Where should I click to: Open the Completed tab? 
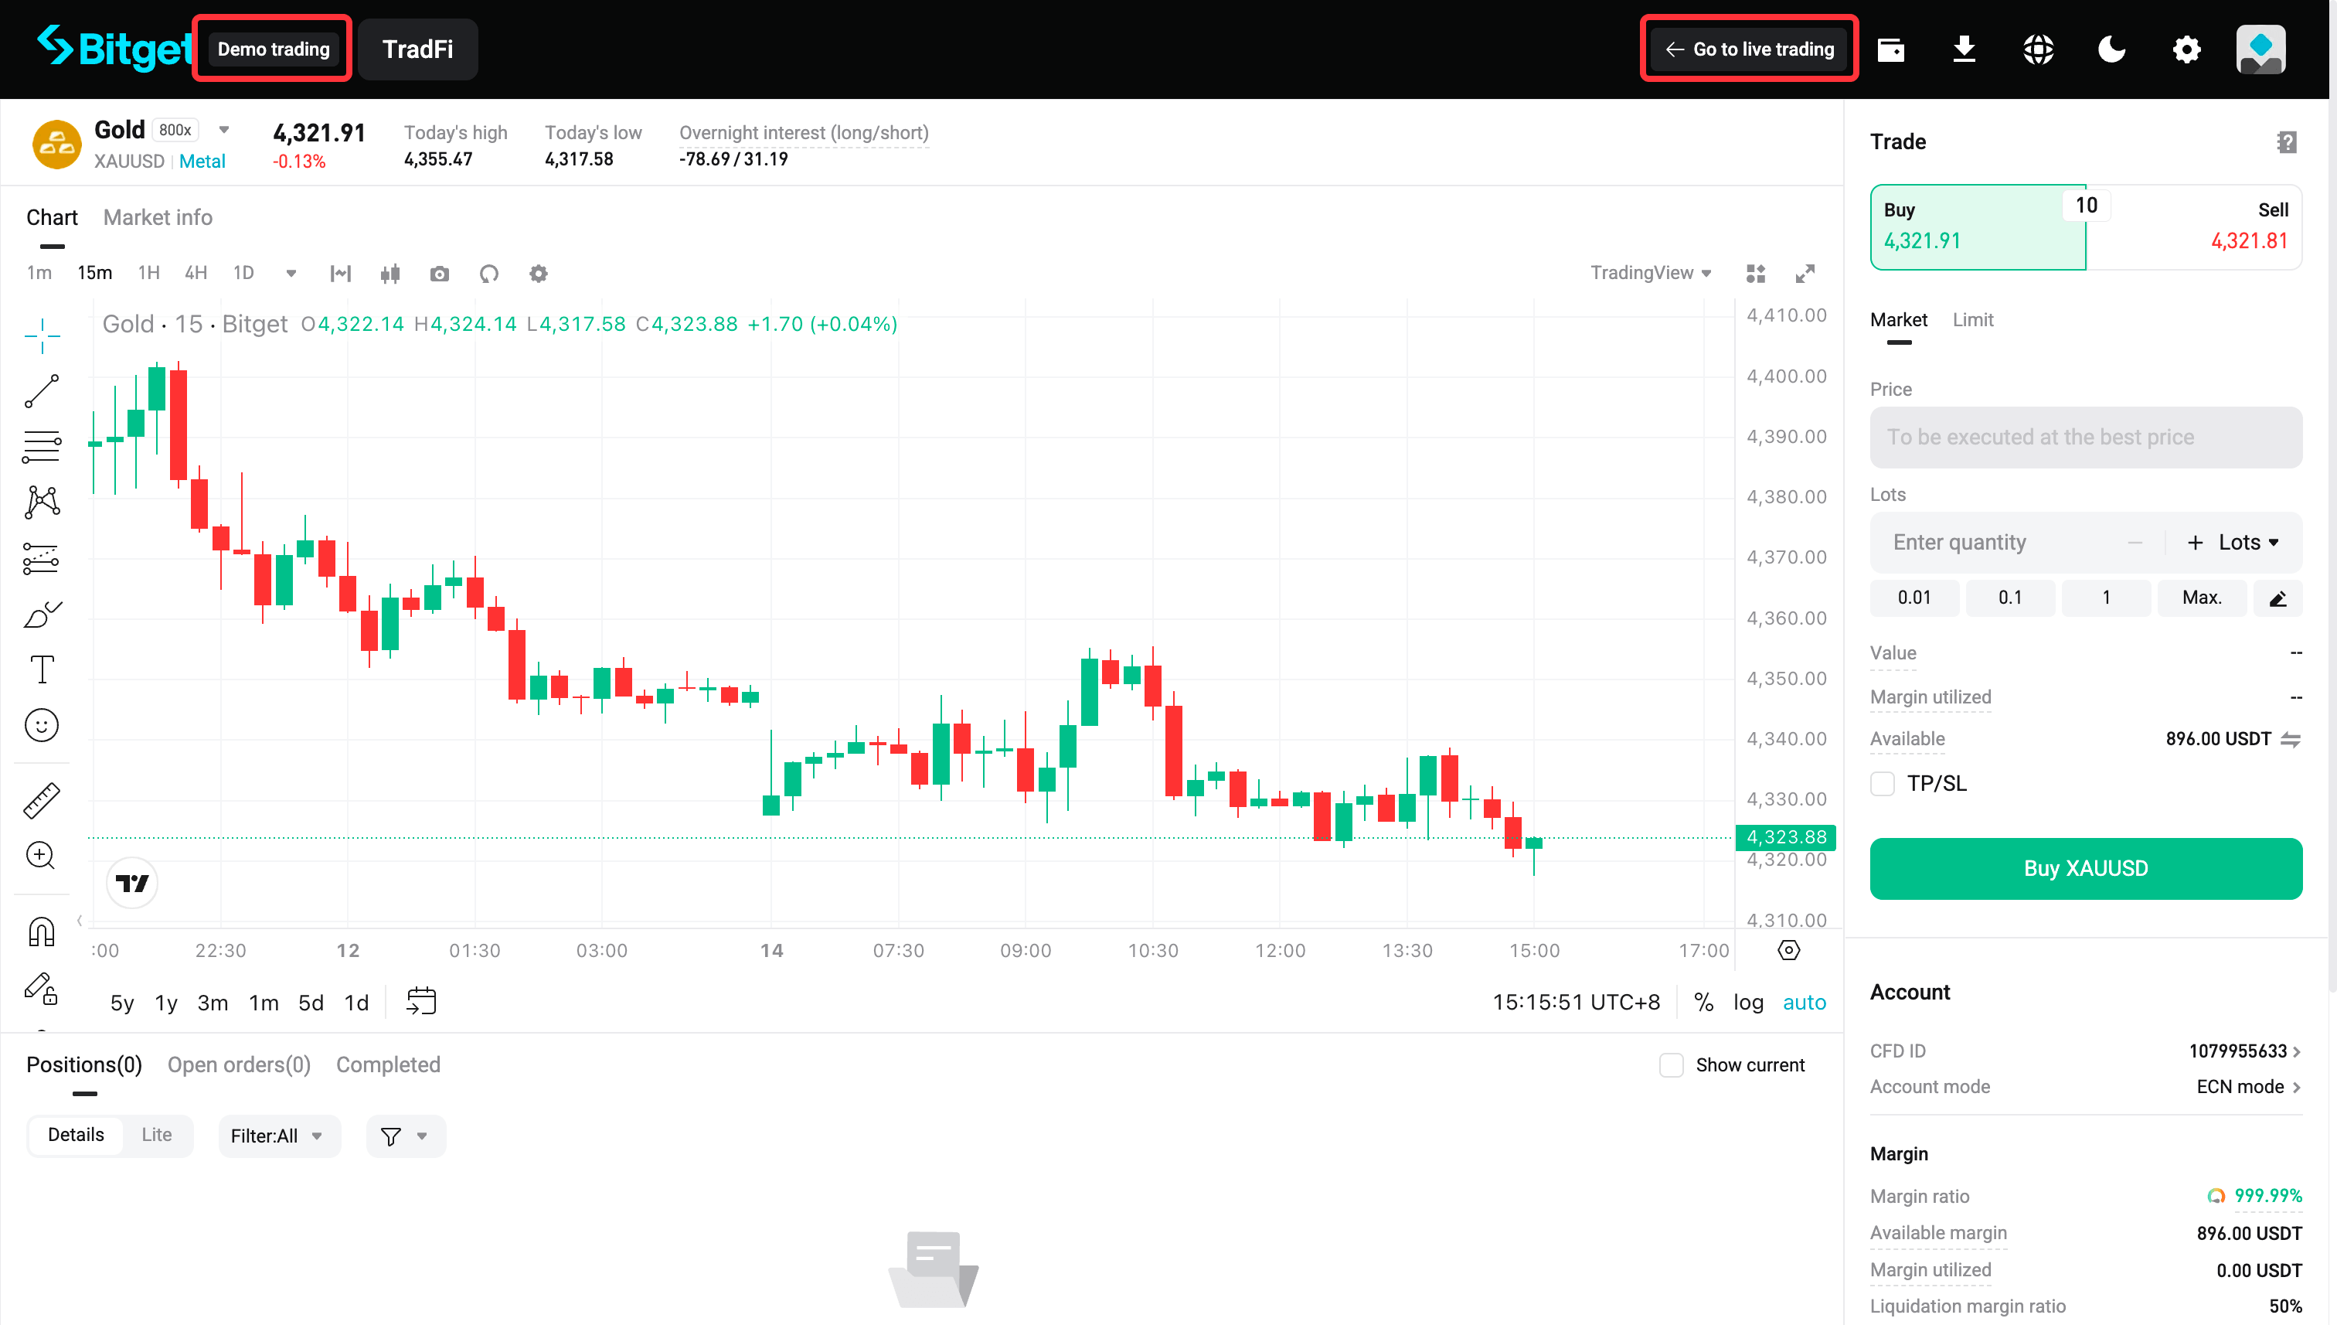[389, 1064]
